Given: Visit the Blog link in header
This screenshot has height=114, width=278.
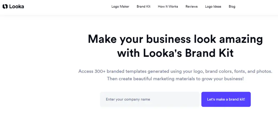Looking at the screenshot, I should tap(232, 7).
